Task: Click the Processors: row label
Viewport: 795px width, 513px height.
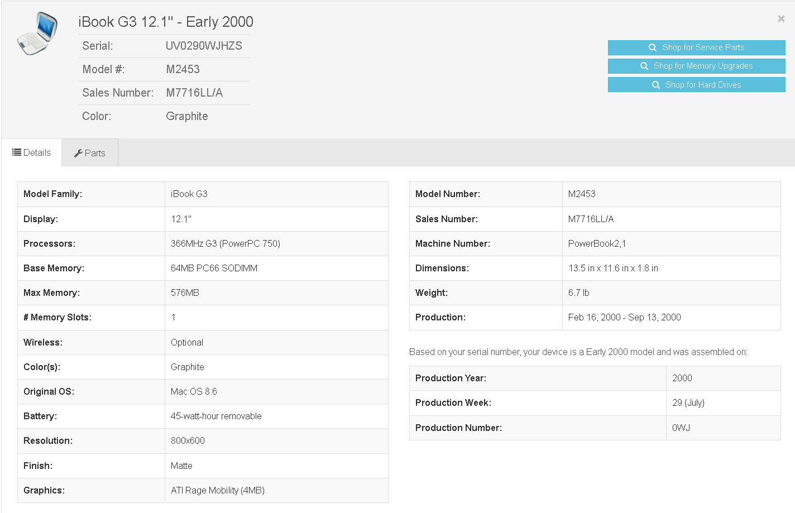Action: point(49,243)
